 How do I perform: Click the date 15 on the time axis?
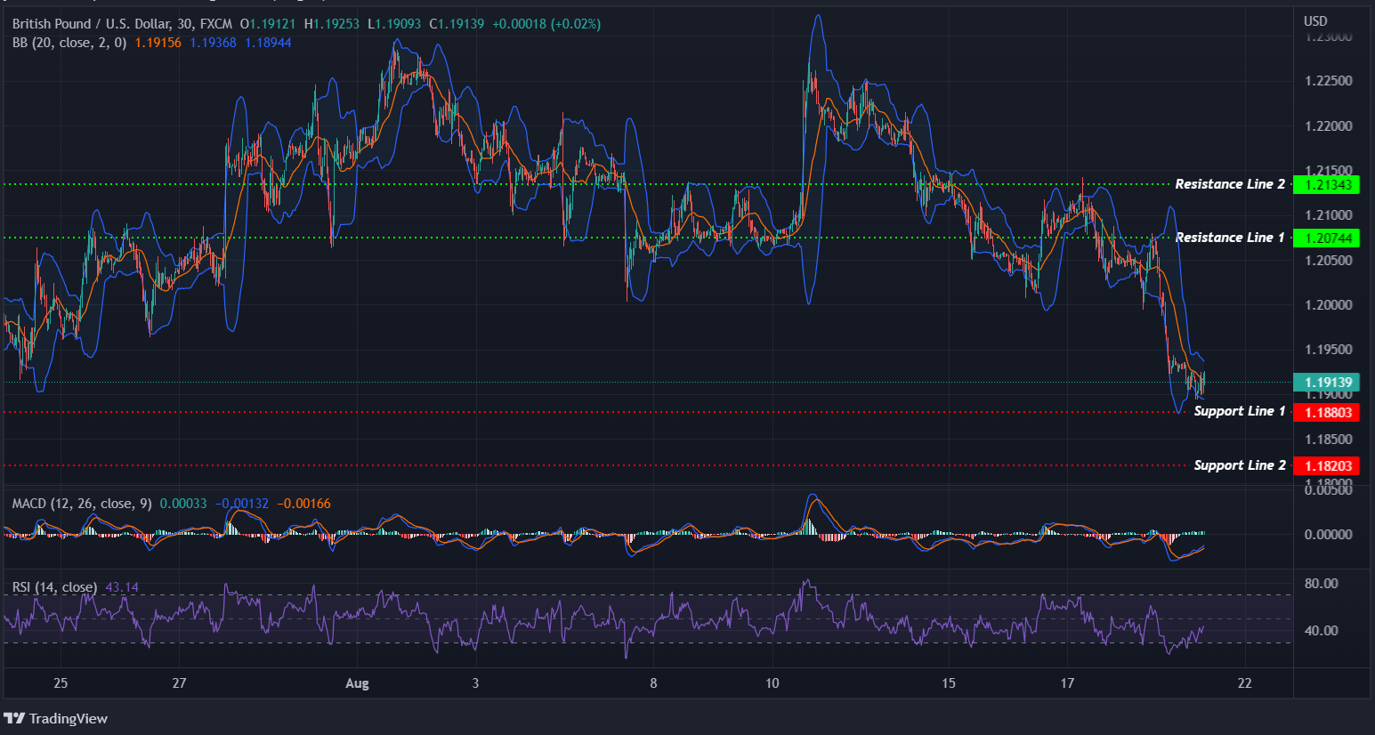point(948,683)
